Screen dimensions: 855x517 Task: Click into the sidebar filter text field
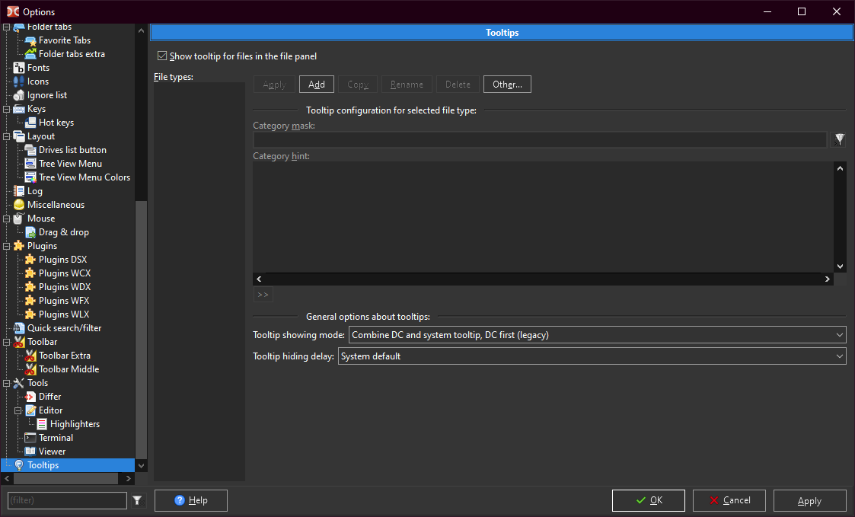coord(67,500)
